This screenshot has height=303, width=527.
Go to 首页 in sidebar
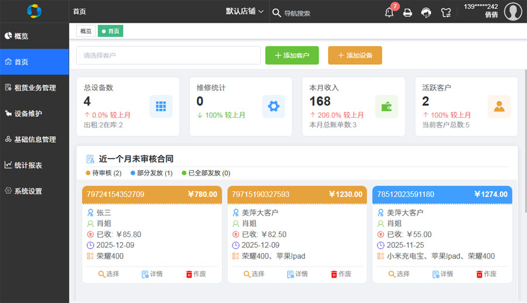[35, 62]
